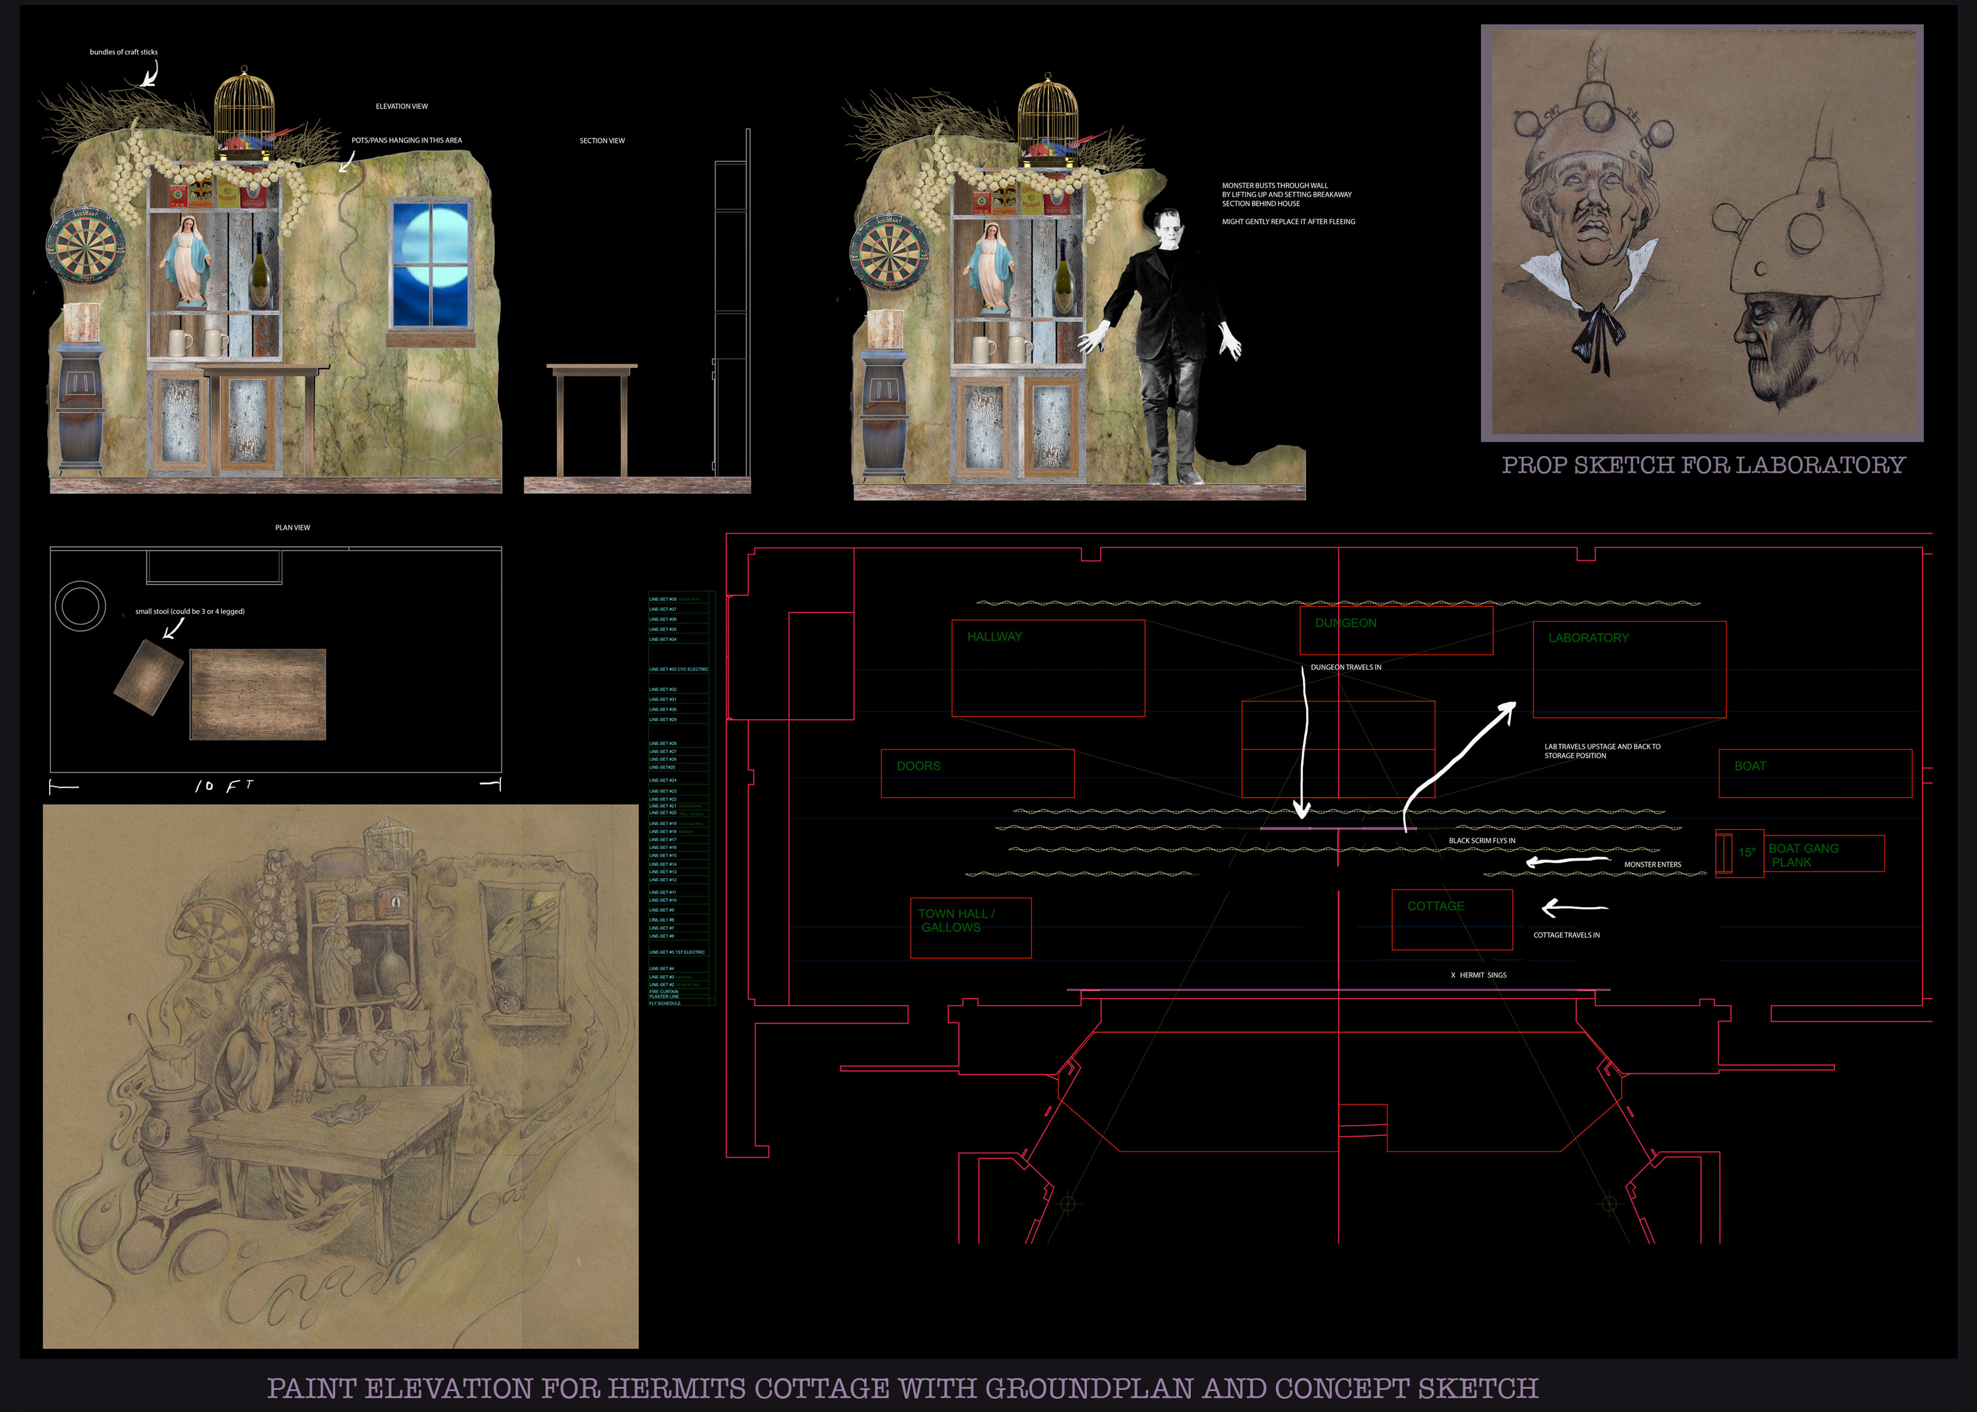Click the 15" dimension by gang plank
The width and height of the screenshot is (1977, 1412).
pyautogui.click(x=1746, y=853)
